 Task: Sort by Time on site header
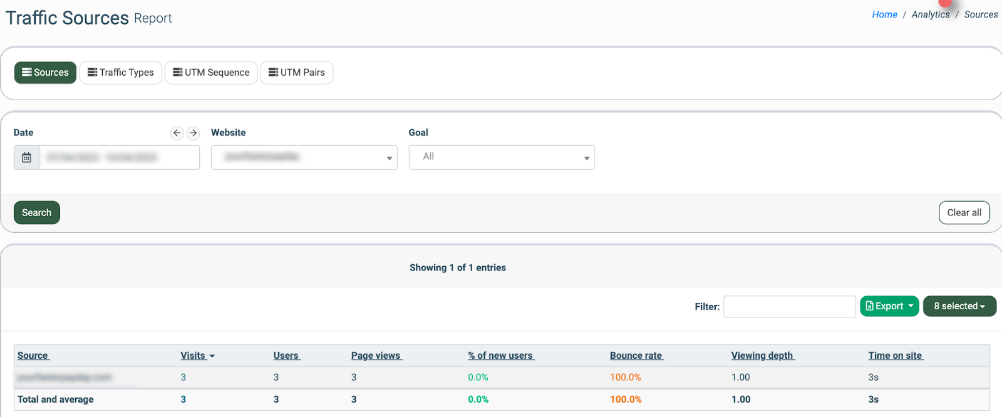(895, 356)
